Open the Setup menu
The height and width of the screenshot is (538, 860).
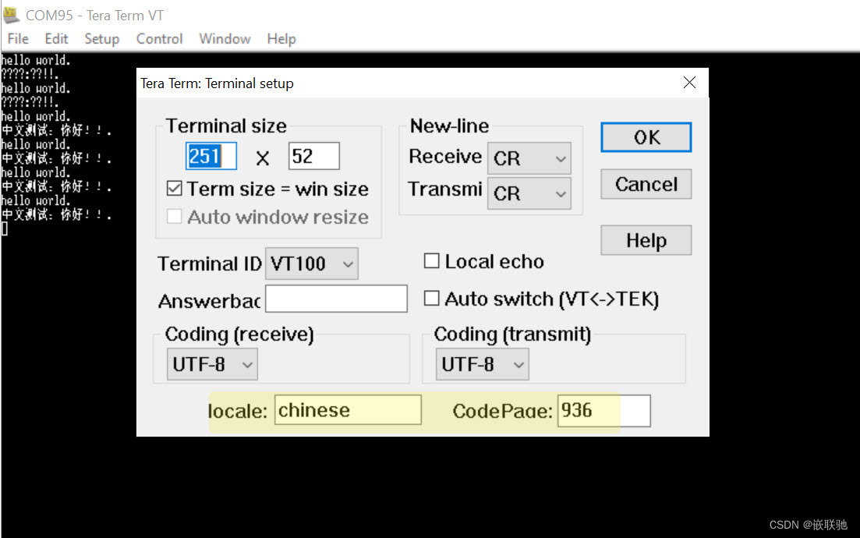click(x=102, y=39)
